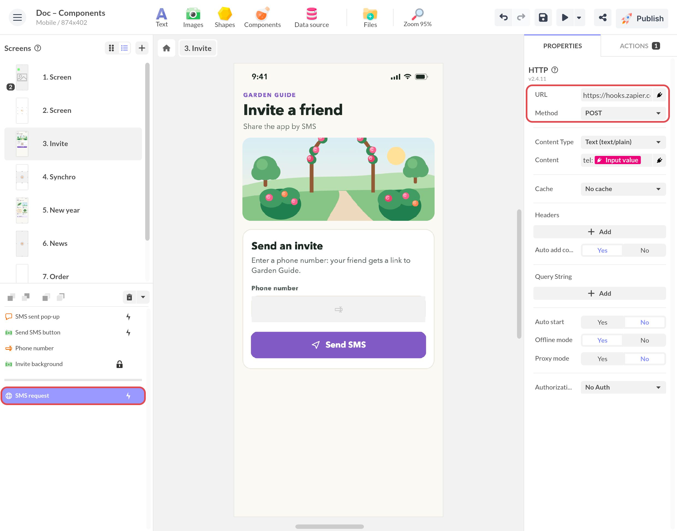Open the Content Type dropdown
The width and height of the screenshot is (677, 531).
coord(623,142)
